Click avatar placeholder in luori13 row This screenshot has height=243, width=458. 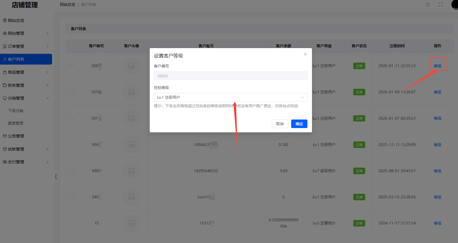click(x=132, y=197)
